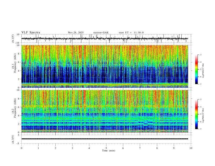The width and height of the screenshot is (215, 166).
Task: Click time axis tick label "1"
Action: point(38,148)
